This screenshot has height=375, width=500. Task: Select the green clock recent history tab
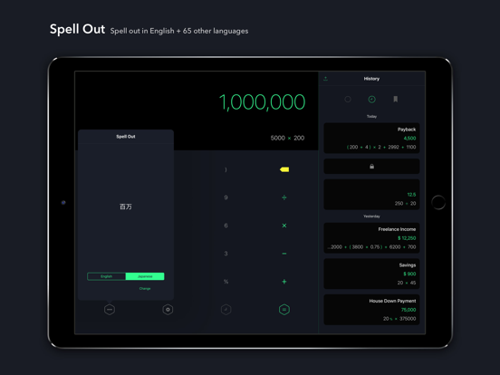371,99
